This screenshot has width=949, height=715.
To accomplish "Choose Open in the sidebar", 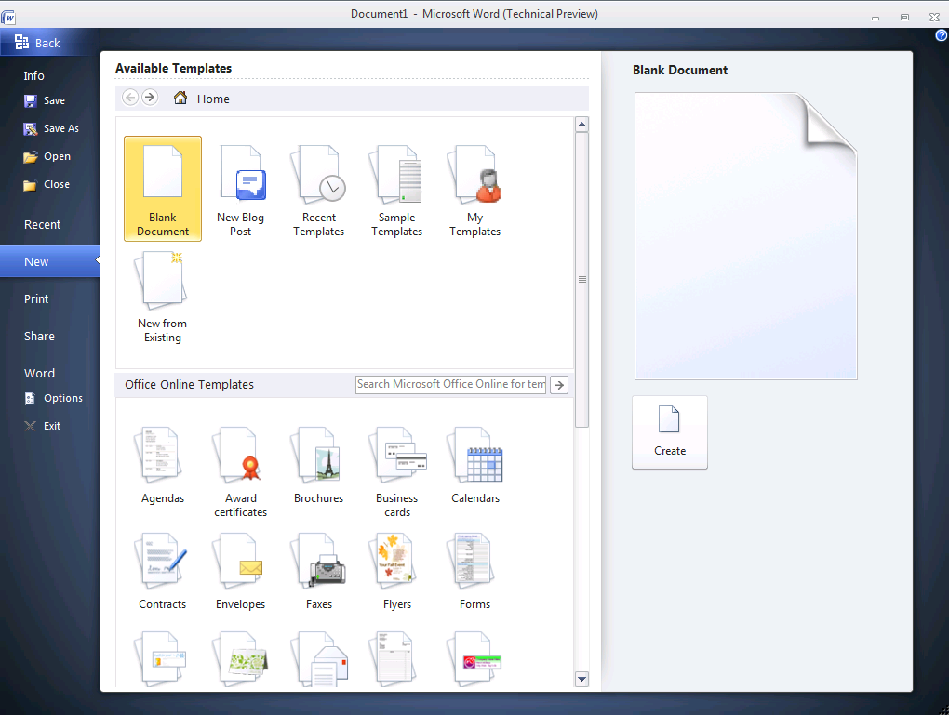I will (49, 157).
